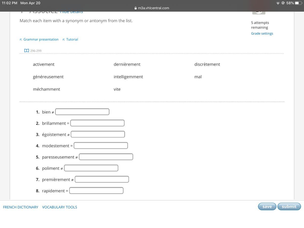This screenshot has width=304, height=228.
Task: Click the 5 attempts remaining text
Action: click(260, 25)
